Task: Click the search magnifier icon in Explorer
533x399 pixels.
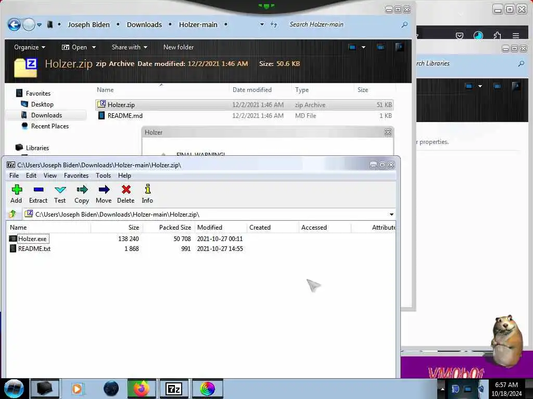Action: [x=404, y=25]
